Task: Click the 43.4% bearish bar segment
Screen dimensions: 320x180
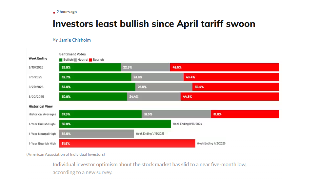Action: click(x=231, y=77)
